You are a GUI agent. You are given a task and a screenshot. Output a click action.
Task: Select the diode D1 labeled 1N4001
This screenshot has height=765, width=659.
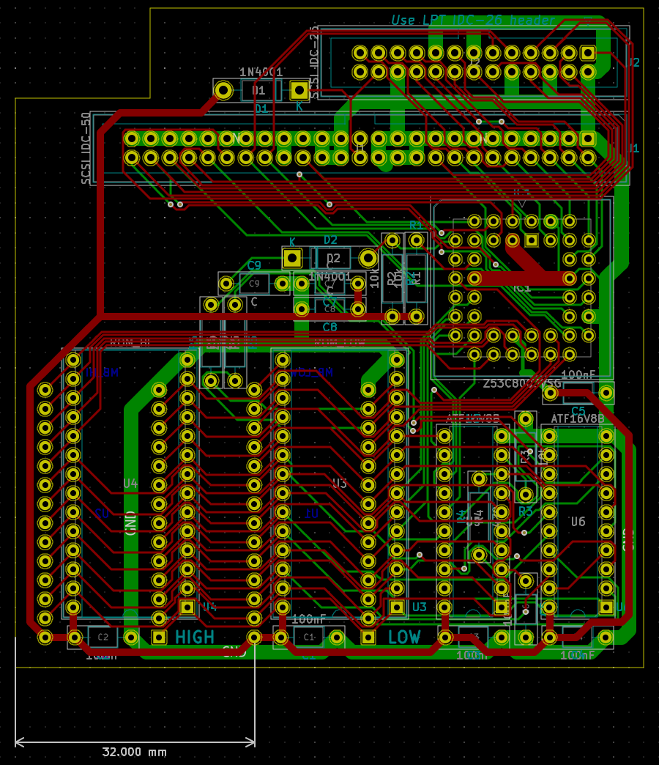258,90
